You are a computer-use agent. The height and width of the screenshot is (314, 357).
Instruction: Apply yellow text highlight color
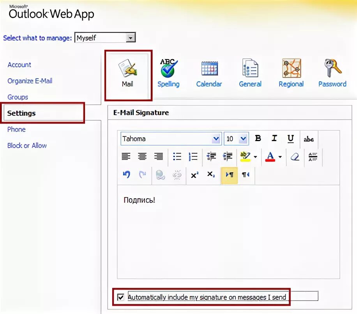click(245, 157)
